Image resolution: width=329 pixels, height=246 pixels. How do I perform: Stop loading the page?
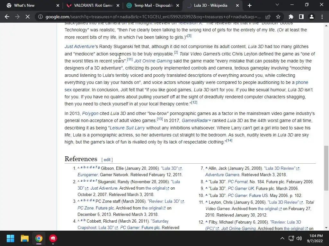(x=28, y=17)
